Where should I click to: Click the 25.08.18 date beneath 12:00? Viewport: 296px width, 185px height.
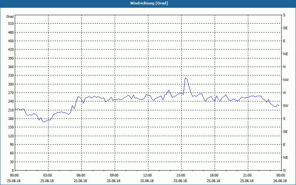point(147,181)
